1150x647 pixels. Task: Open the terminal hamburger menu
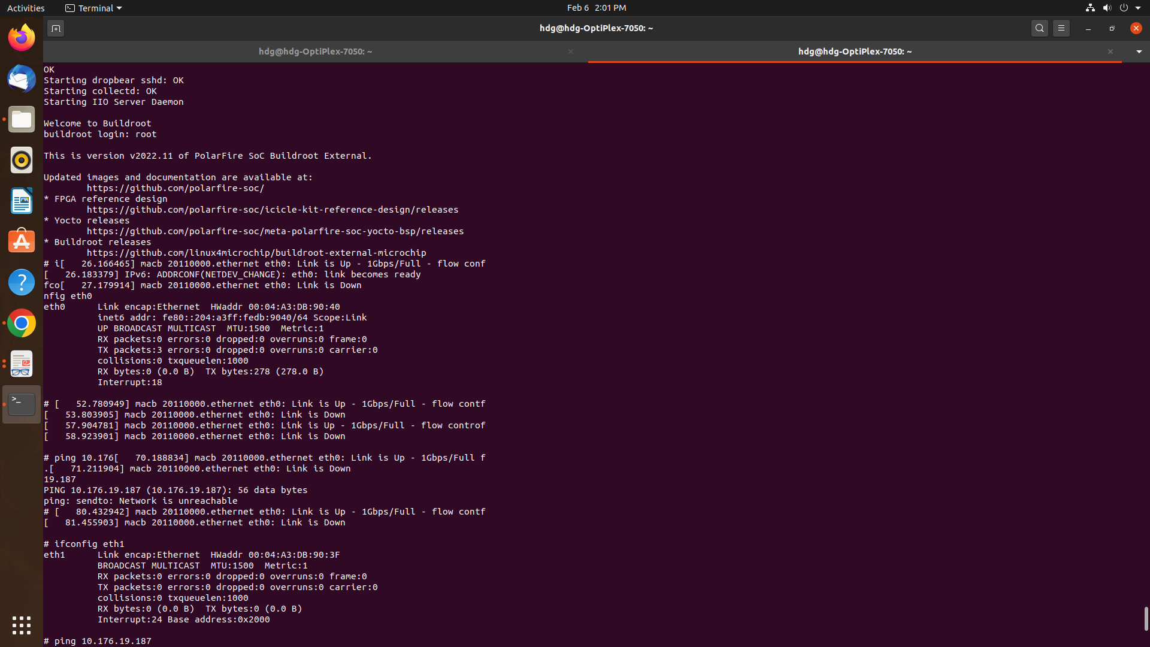1061,28
